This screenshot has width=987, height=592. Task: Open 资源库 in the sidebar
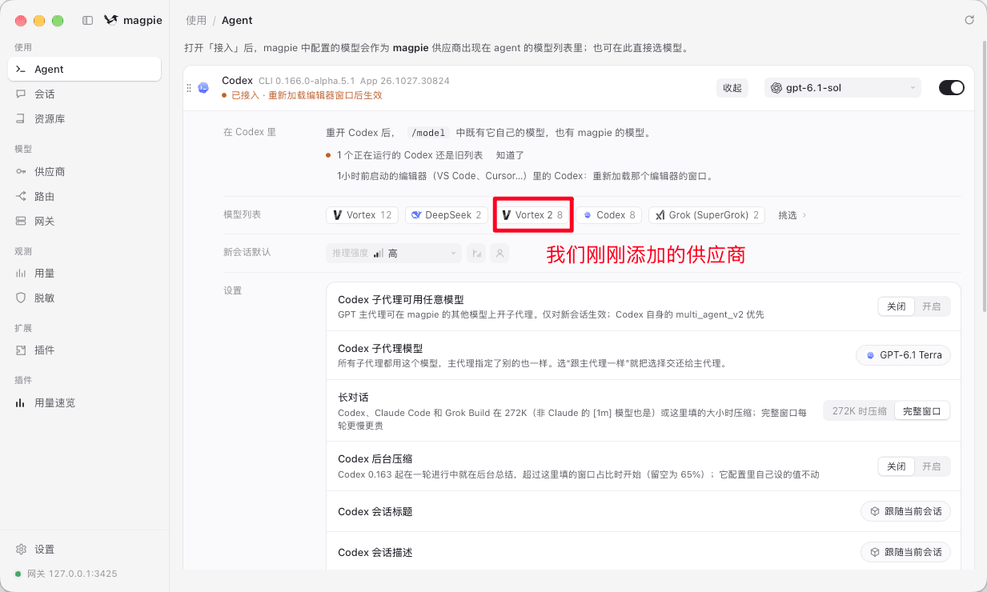tap(84, 119)
